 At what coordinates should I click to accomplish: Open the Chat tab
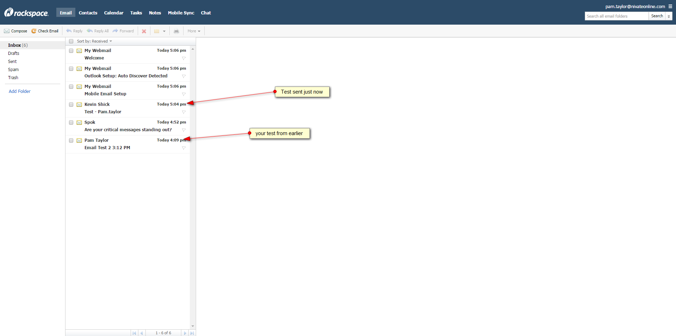pyautogui.click(x=206, y=13)
